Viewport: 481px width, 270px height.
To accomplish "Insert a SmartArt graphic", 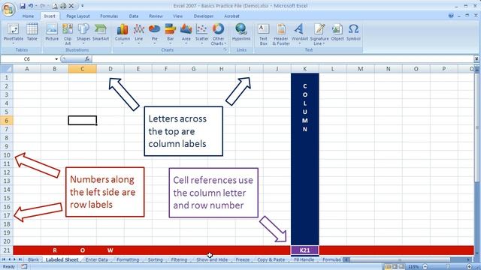I will point(101,32).
